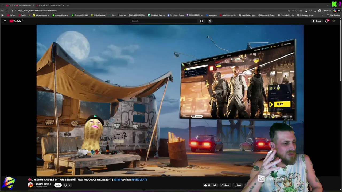The image size is (342, 192).
Task: Click the browser address bar URL
Action: [37, 11]
